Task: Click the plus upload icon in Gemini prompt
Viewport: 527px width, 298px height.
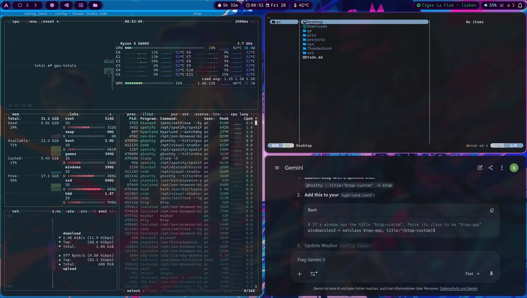Action: point(300,273)
